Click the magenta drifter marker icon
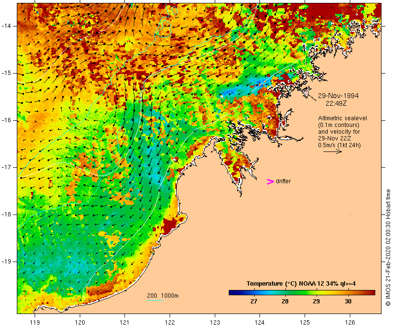Screen dimensions: 394x327 [271, 182]
